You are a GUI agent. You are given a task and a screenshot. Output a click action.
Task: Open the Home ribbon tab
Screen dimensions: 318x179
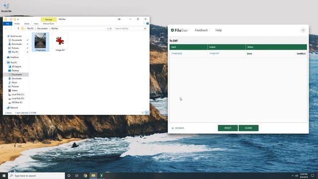point(17,24)
